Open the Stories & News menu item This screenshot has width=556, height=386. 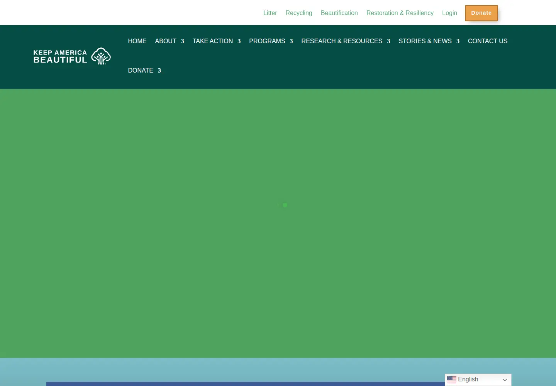(x=425, y=41)
